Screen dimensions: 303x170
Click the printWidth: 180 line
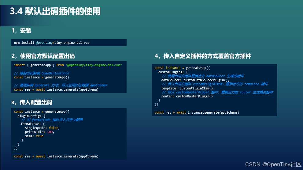coord(39,132)
